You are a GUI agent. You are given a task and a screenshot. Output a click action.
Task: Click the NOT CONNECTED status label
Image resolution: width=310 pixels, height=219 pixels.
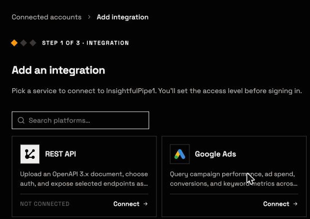(x=45, y=204)
